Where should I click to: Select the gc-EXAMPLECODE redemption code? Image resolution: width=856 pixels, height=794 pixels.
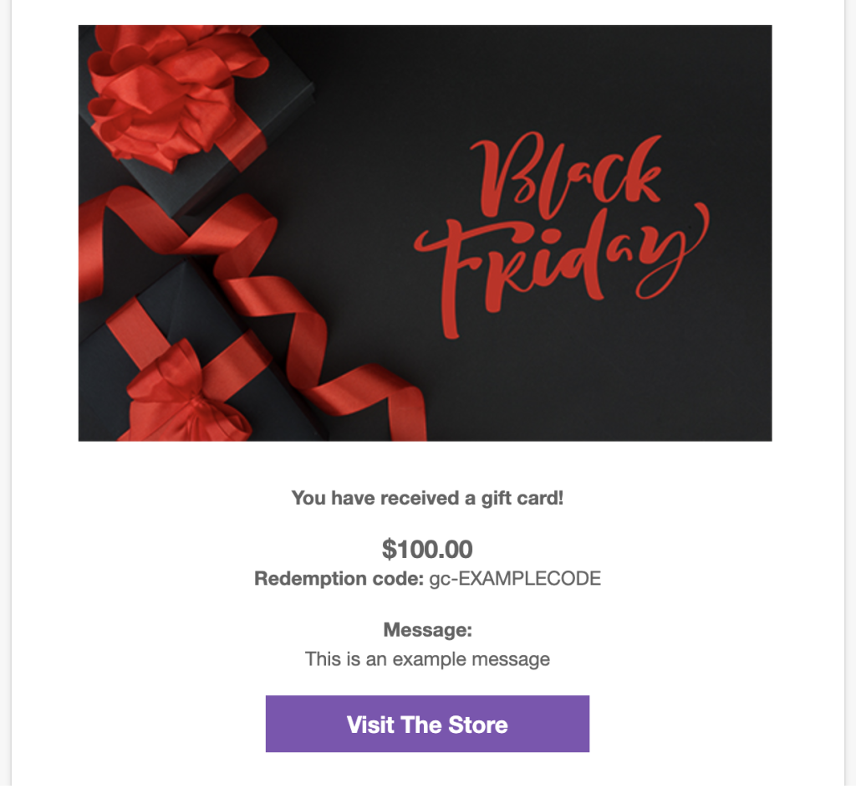[x=515, y=578]
